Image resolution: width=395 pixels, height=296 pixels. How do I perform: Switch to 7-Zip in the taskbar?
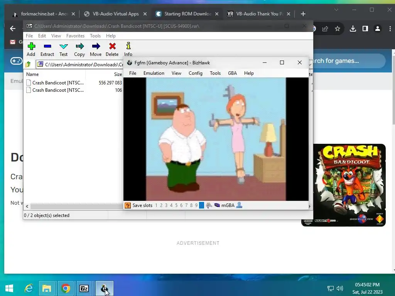coord(84,288)
